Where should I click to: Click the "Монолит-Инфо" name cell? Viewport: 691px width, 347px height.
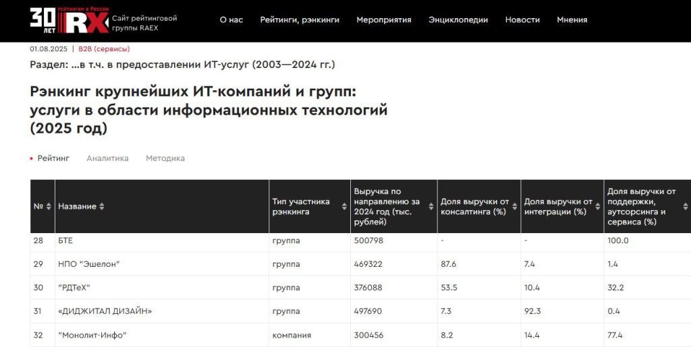162,335
